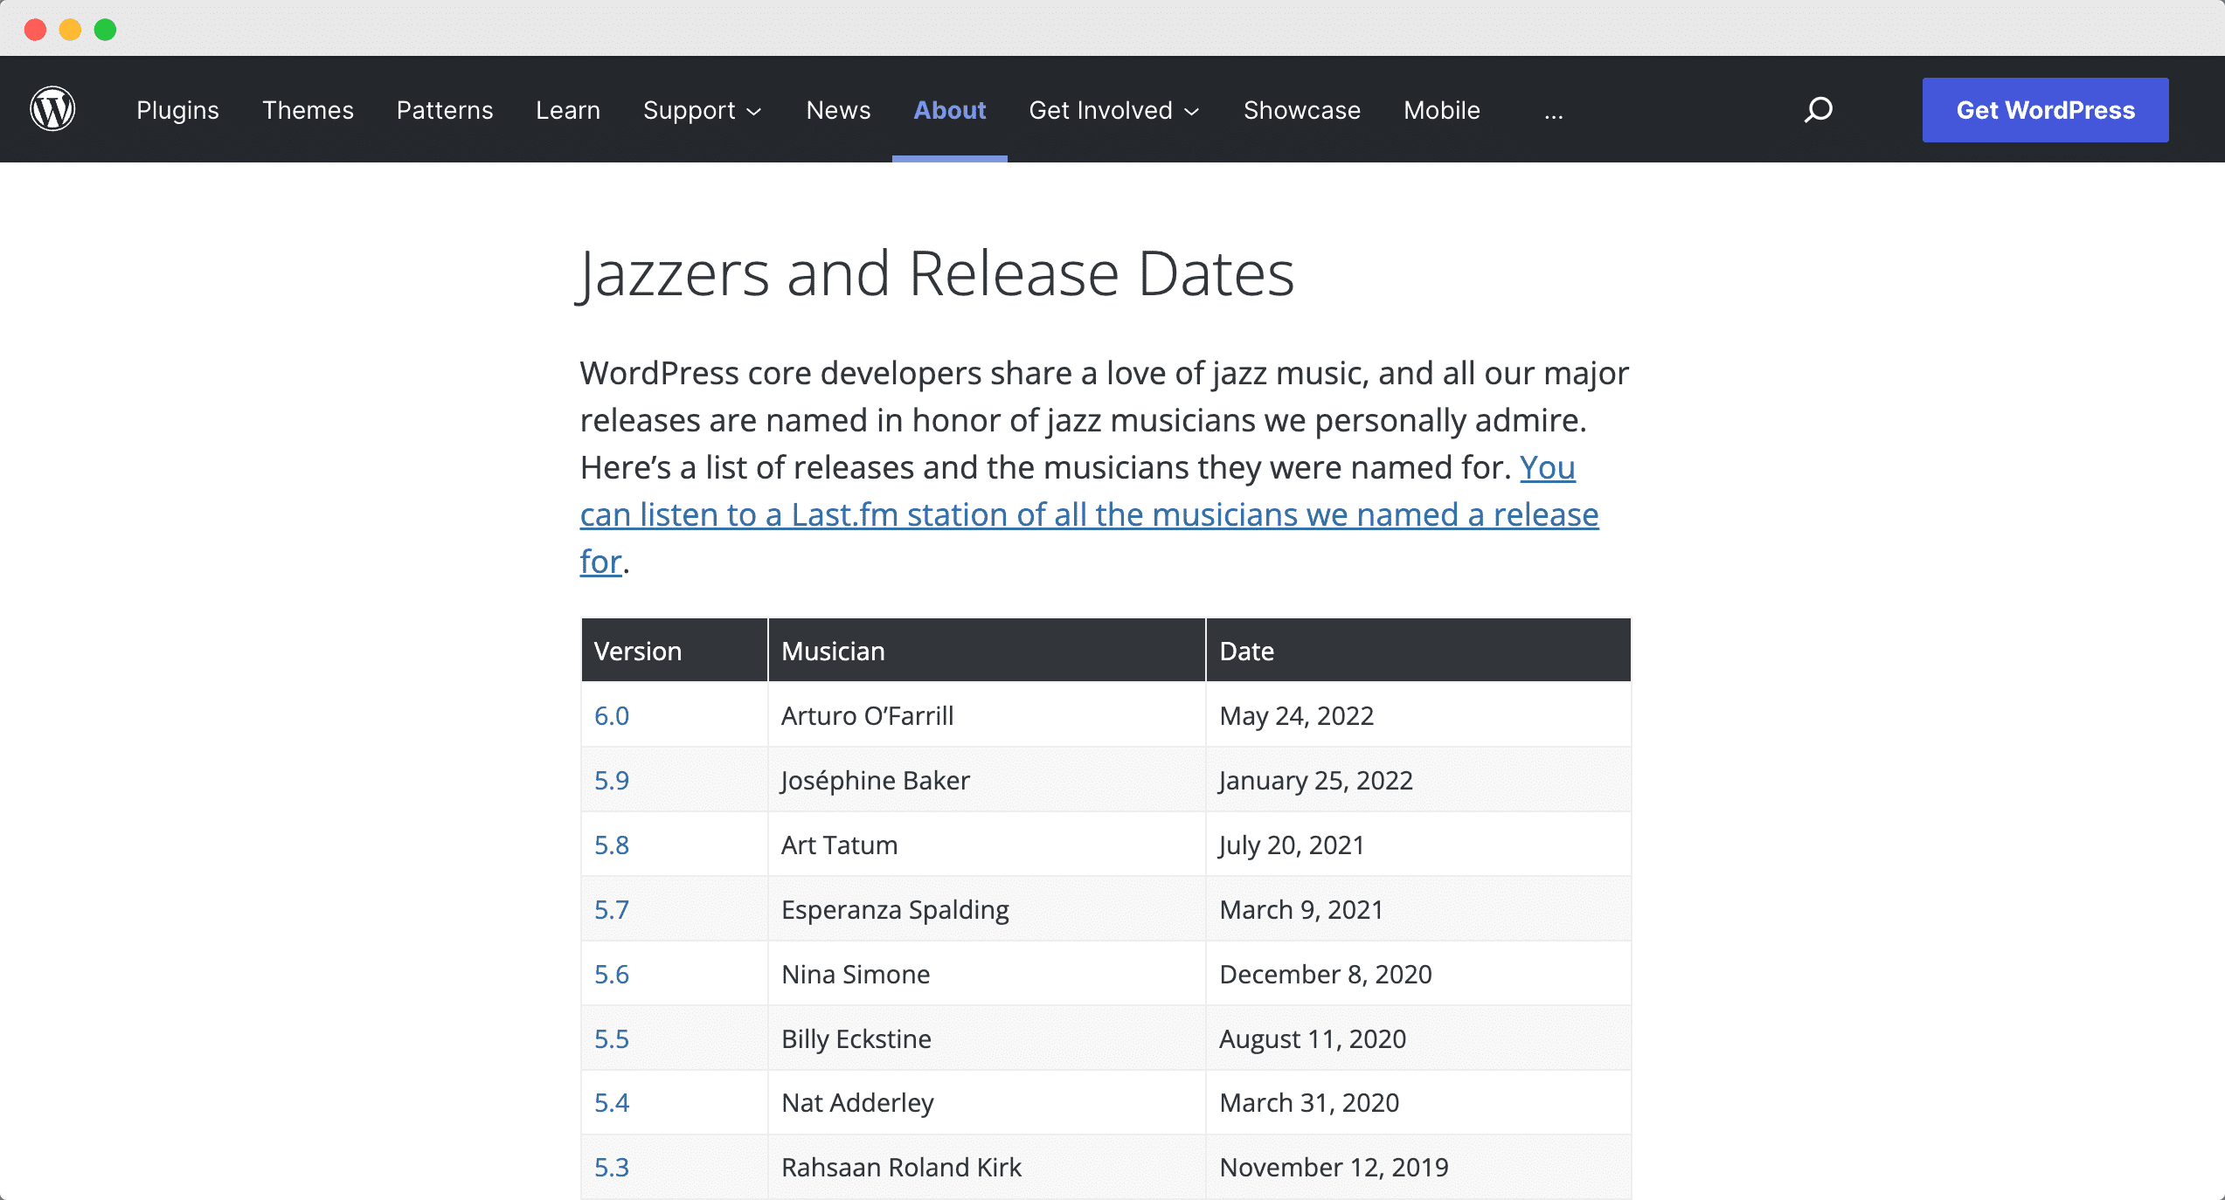Open the version 5.8 link
2225x1200 pixels.
click(612, 845)
